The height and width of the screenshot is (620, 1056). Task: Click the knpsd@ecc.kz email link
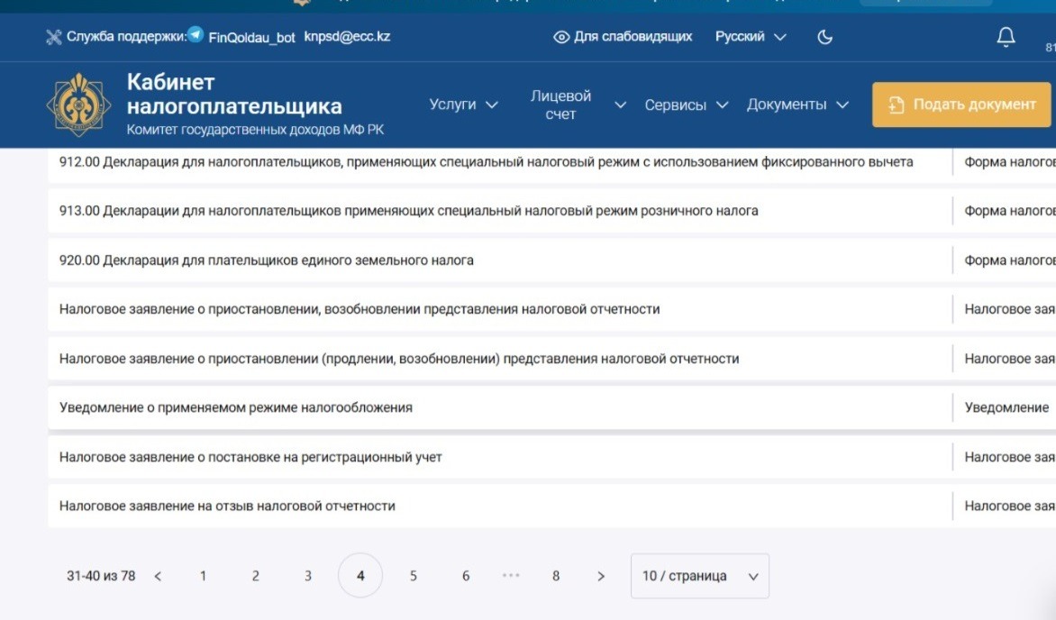point(347,37)
